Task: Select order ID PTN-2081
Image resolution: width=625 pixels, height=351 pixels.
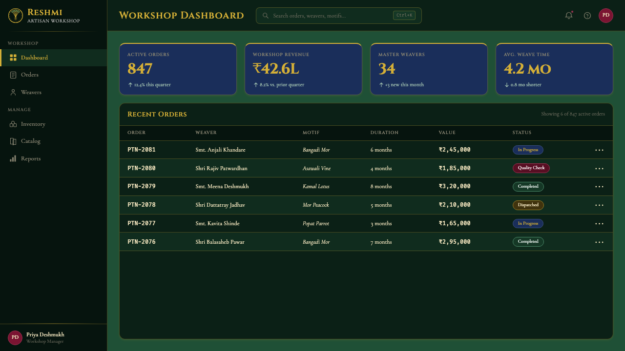Action: click(x=142, y=150)
